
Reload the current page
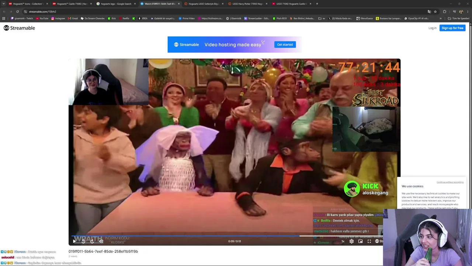click(17, 11)
